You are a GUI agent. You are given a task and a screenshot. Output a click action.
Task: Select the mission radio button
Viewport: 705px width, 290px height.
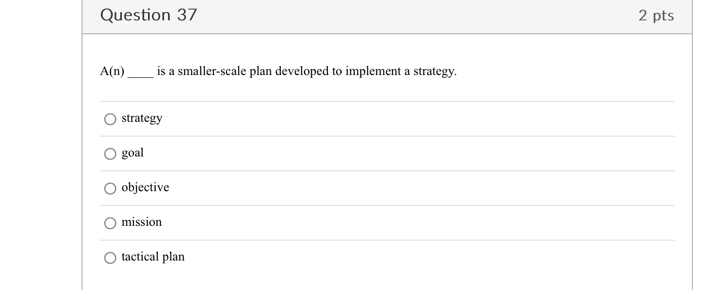coord(110,223)
